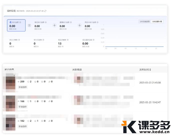This screenshot has width=171, height=135.
Task: Click help icon beside 商品卡支付金额
Action: [x=98, y=22]
